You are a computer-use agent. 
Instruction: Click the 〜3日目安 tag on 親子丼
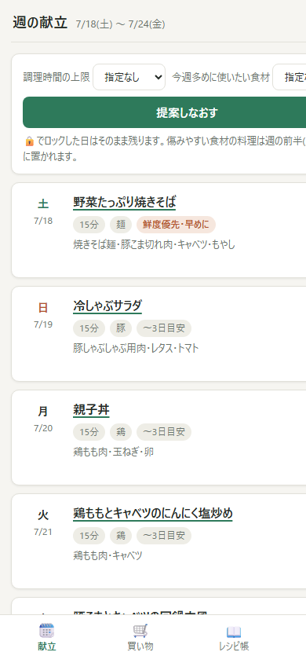point(164,432)
